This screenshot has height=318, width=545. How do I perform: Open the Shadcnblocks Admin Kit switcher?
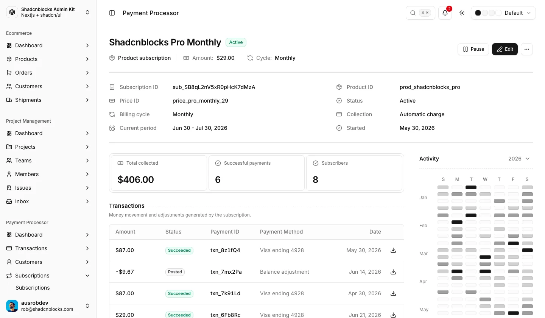click(x=48, y=12)
